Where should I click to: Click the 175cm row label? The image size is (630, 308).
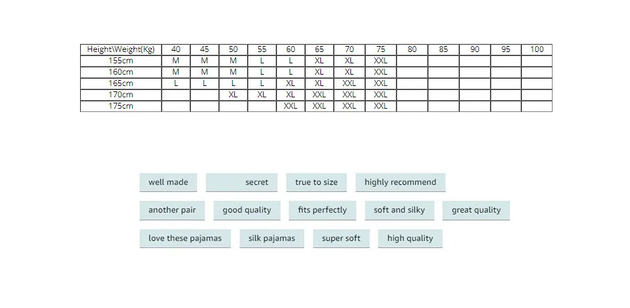pyautogui.click(x=121, y=106)
